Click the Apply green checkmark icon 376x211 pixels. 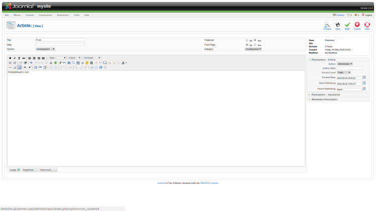tap(347, 25)
